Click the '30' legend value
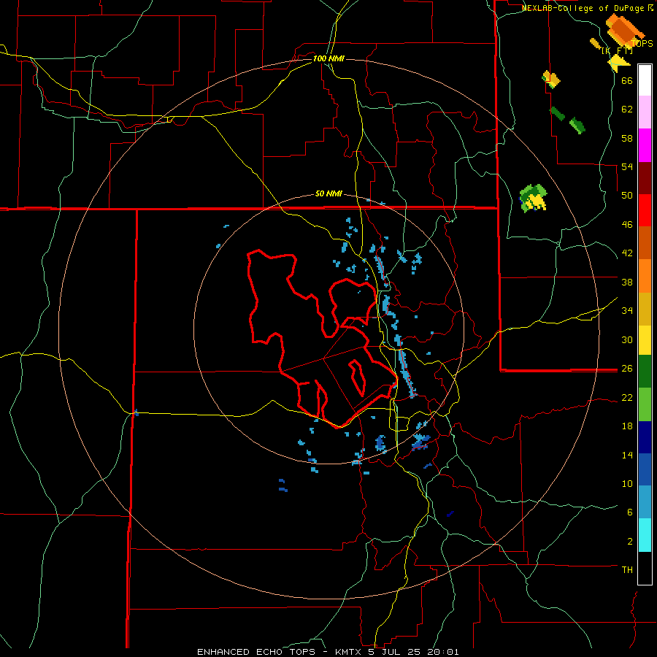 tap(627, 339)
